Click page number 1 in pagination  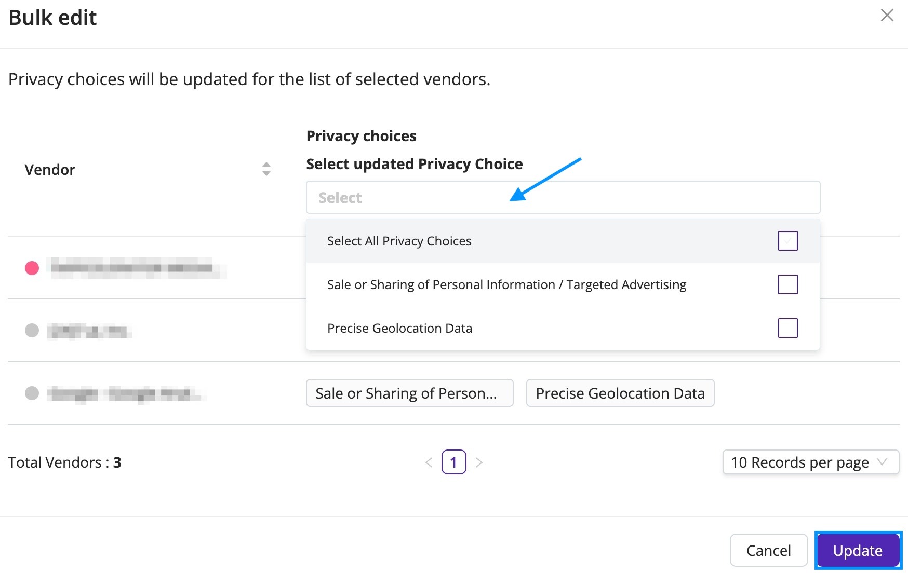point(453,462)
